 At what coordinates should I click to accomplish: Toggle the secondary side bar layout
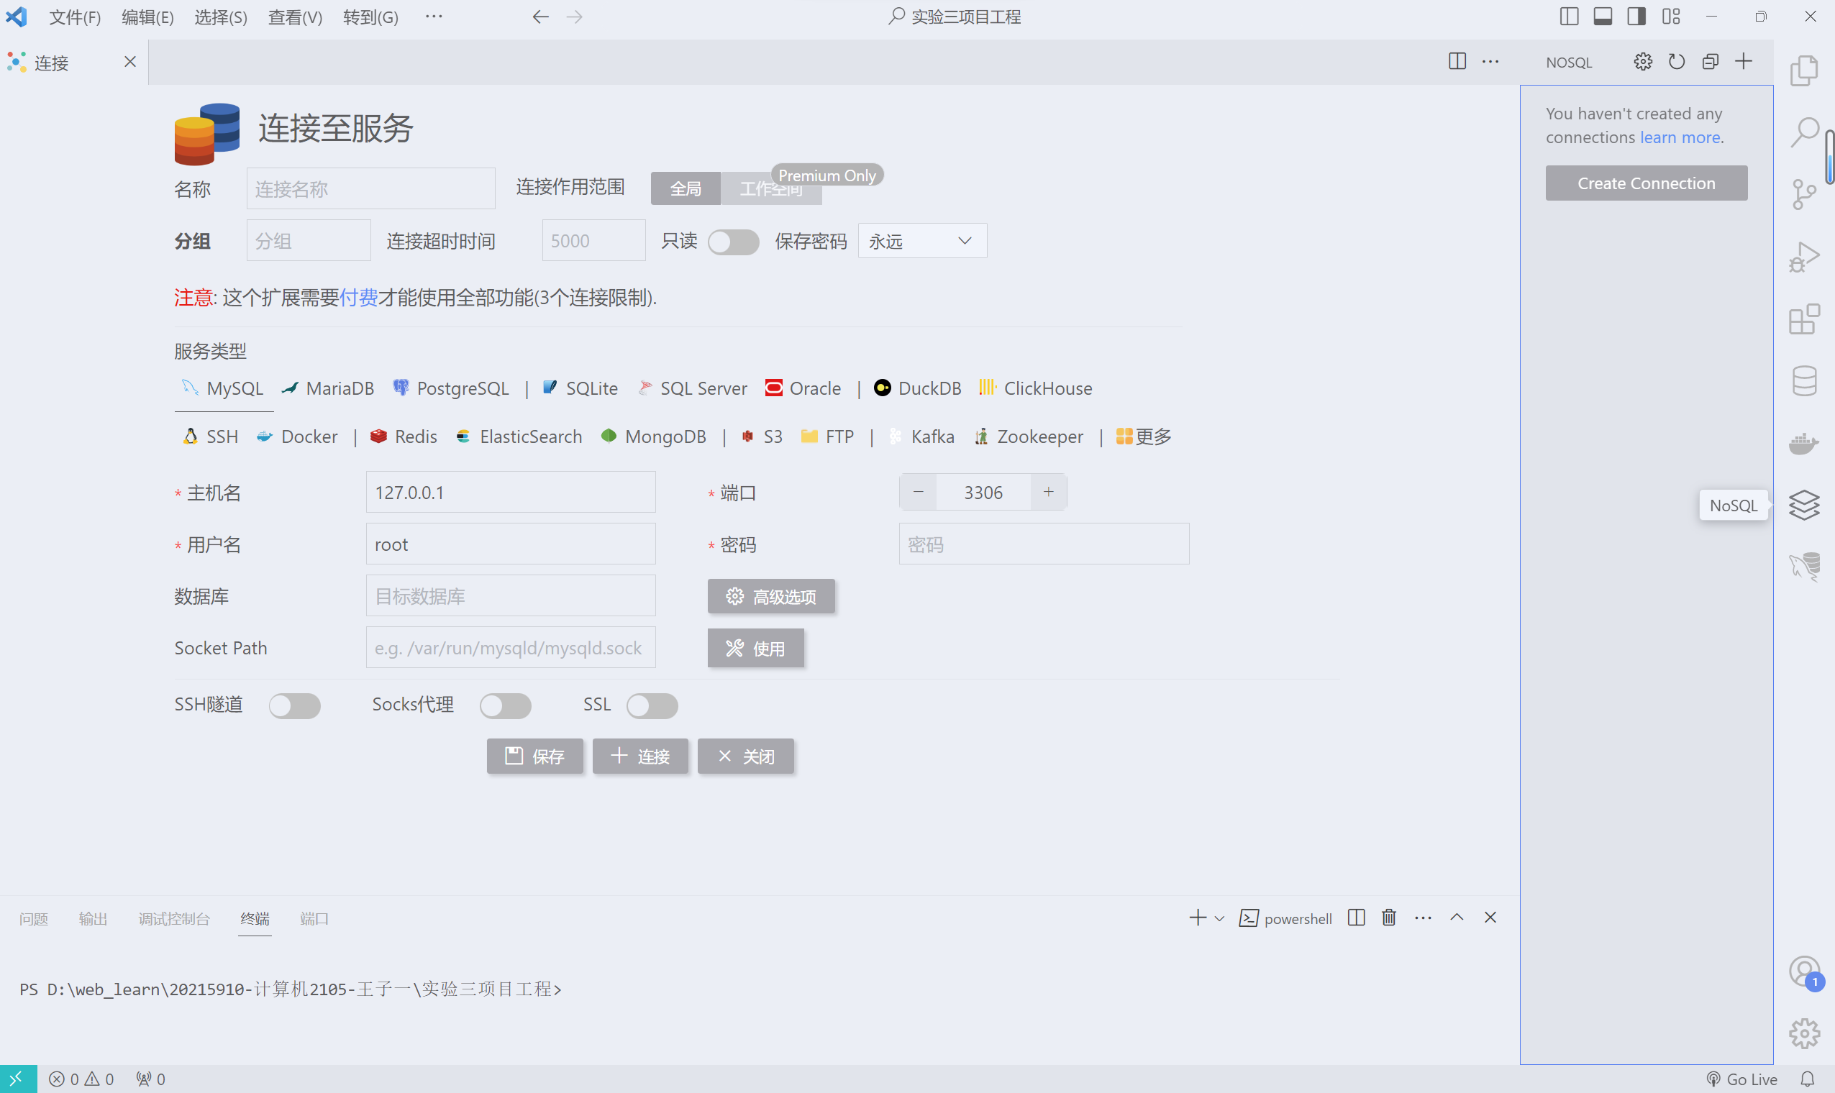click(1637, 17)
